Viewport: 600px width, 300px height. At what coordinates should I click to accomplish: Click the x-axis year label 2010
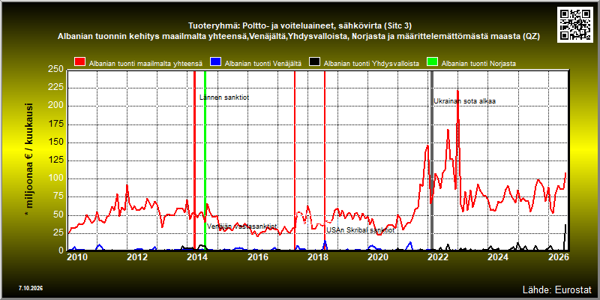tap(77, 257)
